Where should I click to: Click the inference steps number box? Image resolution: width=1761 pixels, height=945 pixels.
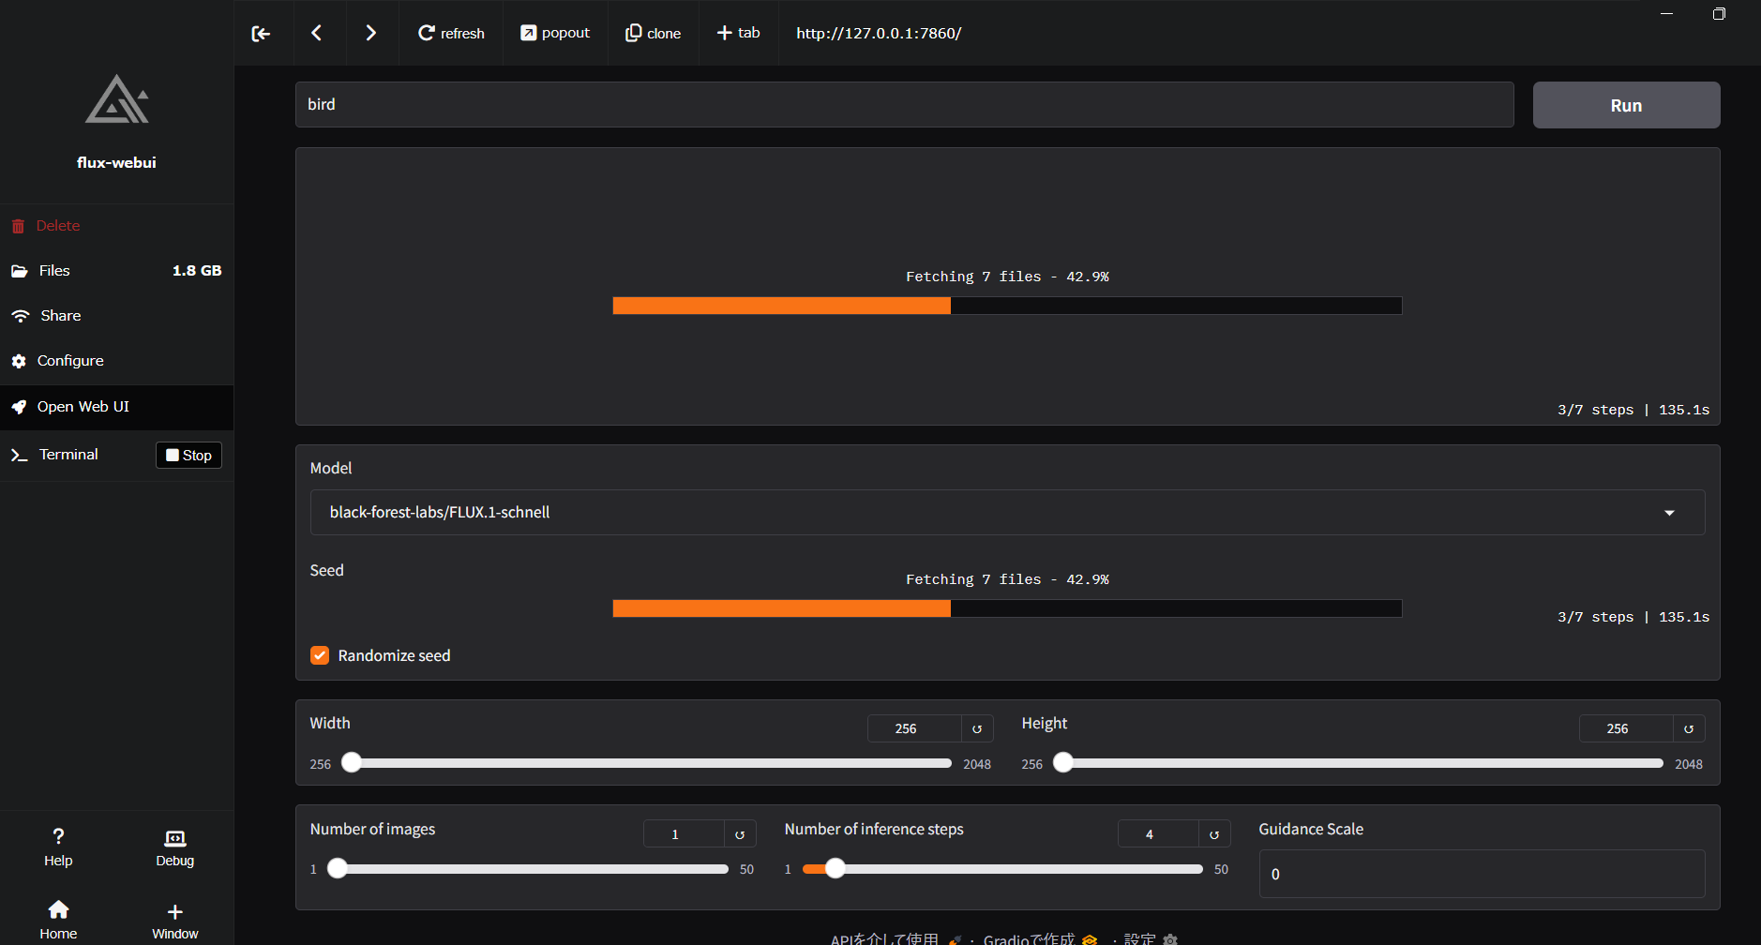pos(1158,833)
